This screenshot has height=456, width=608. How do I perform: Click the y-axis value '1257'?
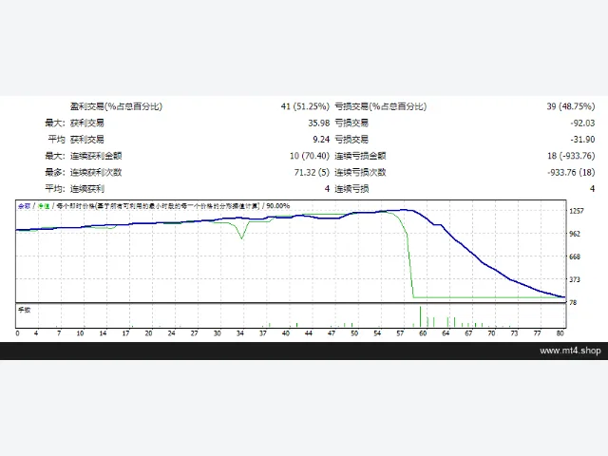577,211
